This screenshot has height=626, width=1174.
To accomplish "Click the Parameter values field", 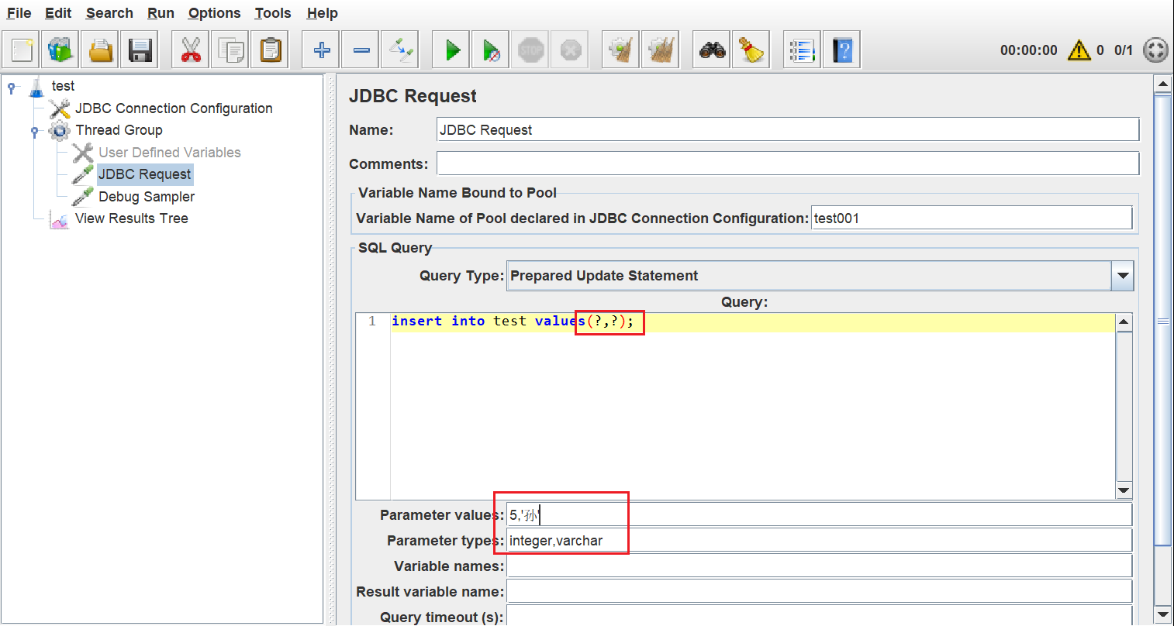I will pyautogui.click(x=819, y=514).
